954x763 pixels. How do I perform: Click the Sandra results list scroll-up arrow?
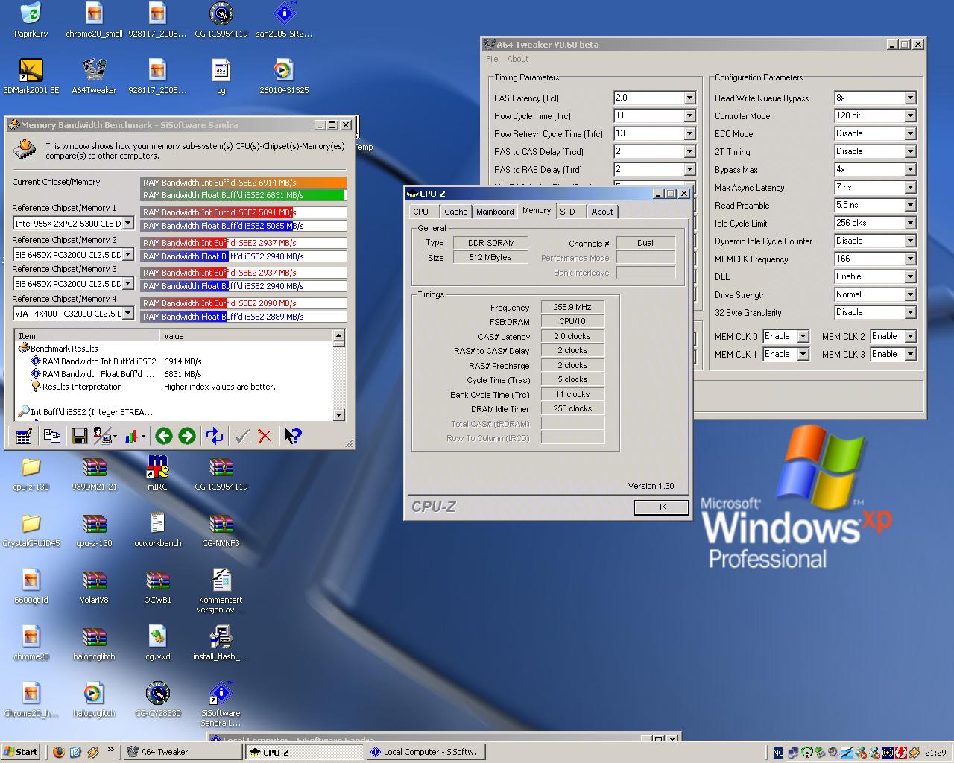[339, 335]
